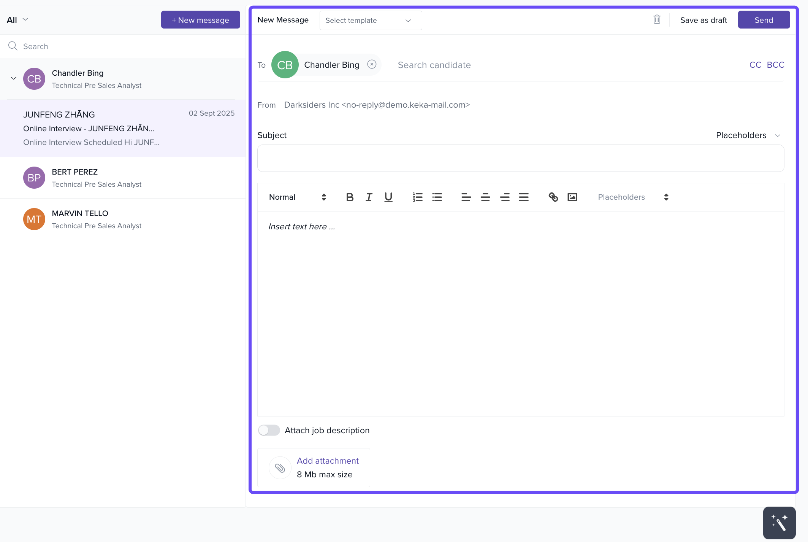Remove Chandler Bing from recipients
Image resolution: width=808 pixels, height=542 pixels.
(x=372, y=64)
